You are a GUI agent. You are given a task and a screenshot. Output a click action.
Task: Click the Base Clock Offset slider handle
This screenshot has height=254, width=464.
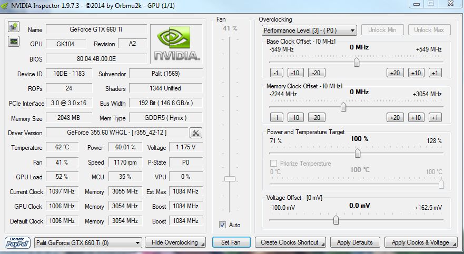point(357,63)
